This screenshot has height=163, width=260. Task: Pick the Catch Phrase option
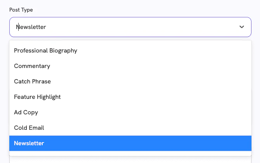(x=32, y=81)
